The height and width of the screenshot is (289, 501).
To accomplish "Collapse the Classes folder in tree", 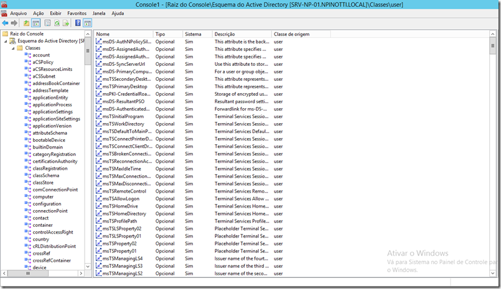I will [13, 48].
